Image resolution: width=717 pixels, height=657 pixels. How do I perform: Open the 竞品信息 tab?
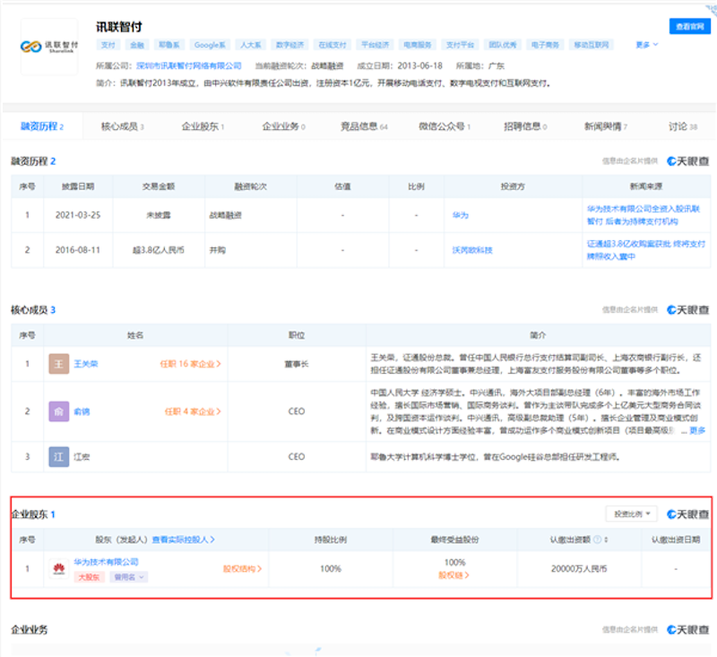pos(364,126)
